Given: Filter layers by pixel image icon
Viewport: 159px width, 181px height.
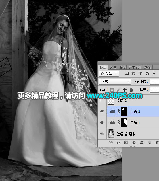Looking at the screenshot, I should pyautogui.click(x=127, y=73).
